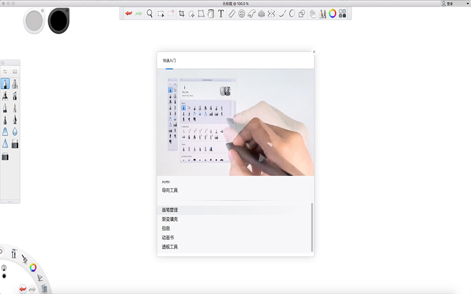This screenshot has height=294, width=471.
Task: Open the Layer Editor from top toolbar
Action: (x=313, y=14)
